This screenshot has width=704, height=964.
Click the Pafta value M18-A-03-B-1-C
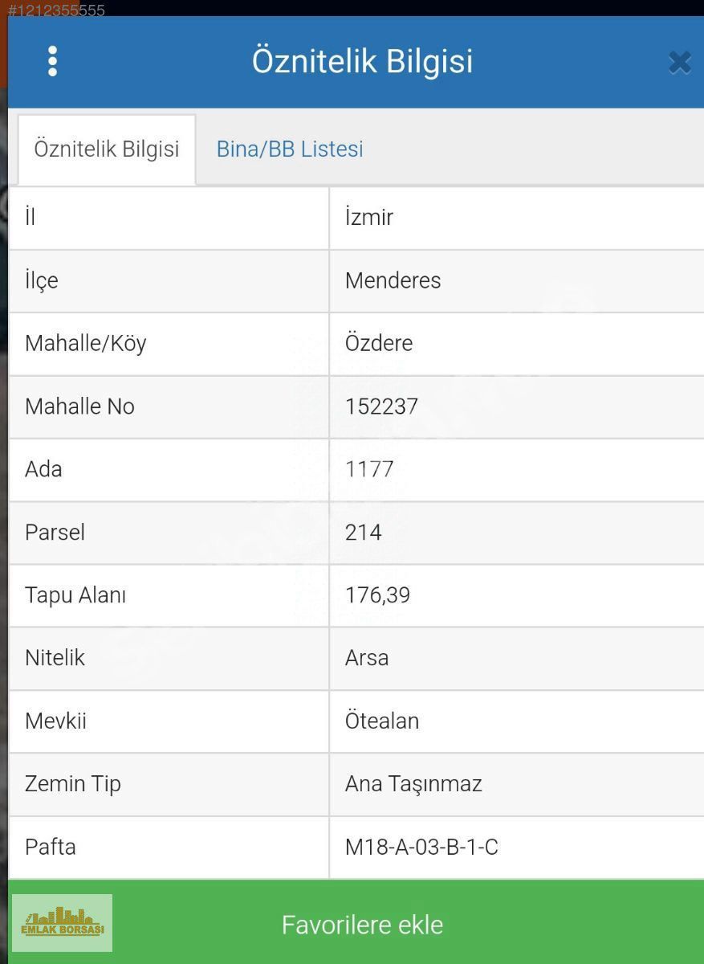421,847
